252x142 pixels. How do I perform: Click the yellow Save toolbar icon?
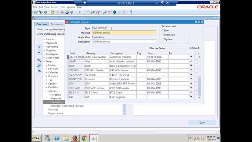pyautogui.click(x=52, y=12)
